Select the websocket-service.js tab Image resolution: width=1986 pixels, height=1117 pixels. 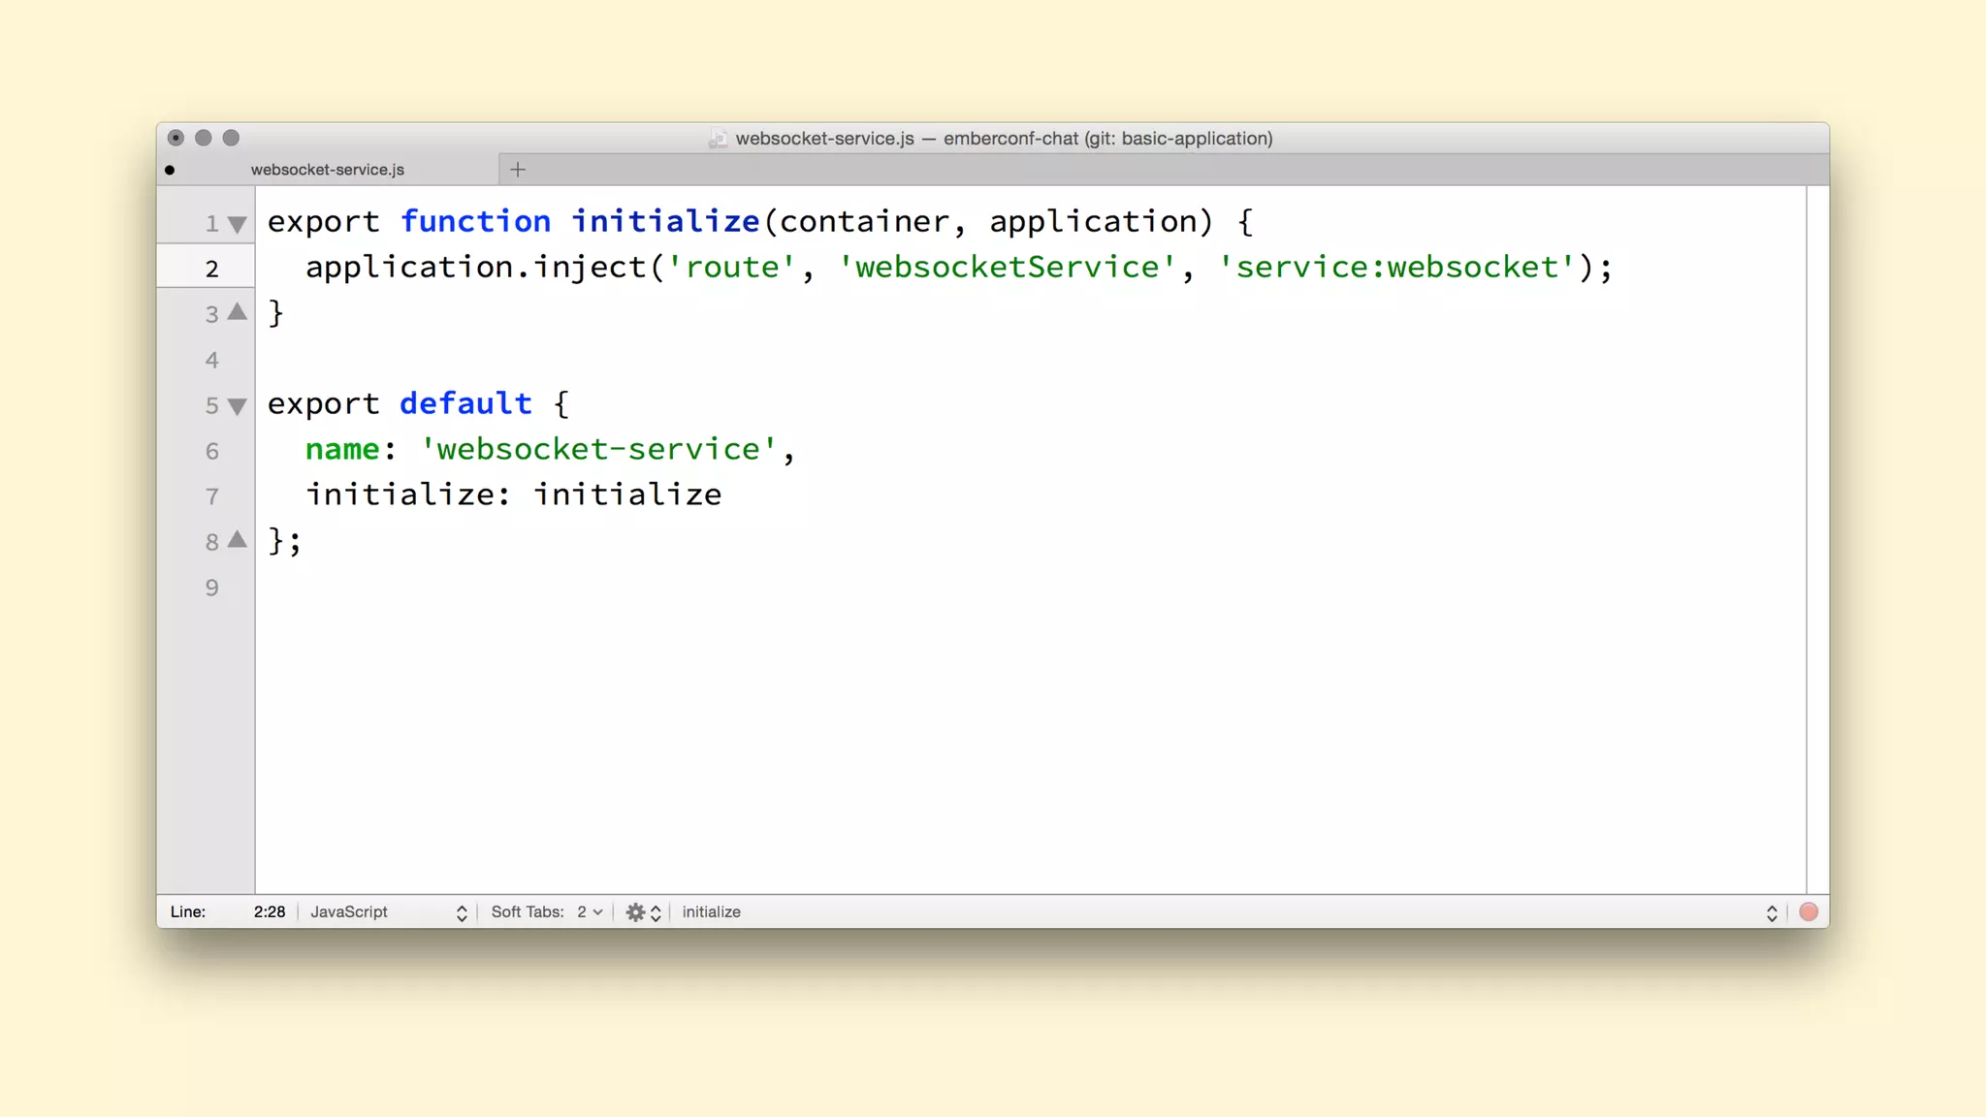click(328, 170)
